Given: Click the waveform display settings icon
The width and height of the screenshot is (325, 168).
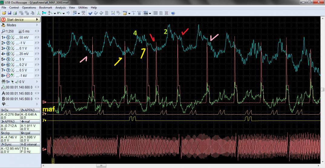Looking at the screenshot, I should tap(74, 13).
